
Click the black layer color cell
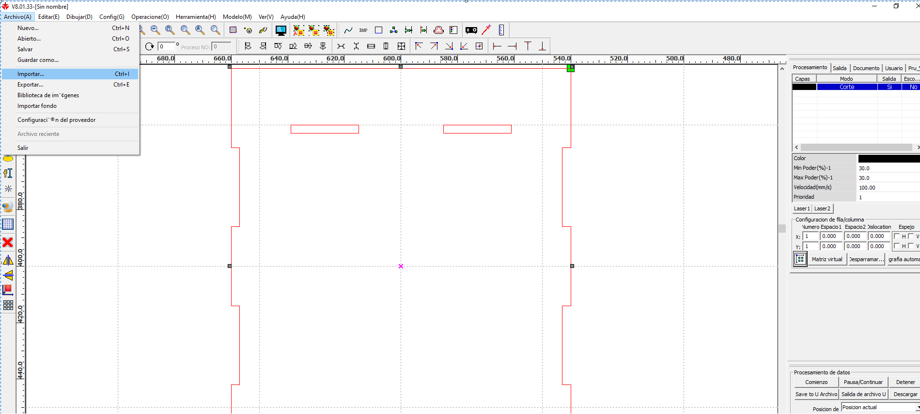click(804, 87)
